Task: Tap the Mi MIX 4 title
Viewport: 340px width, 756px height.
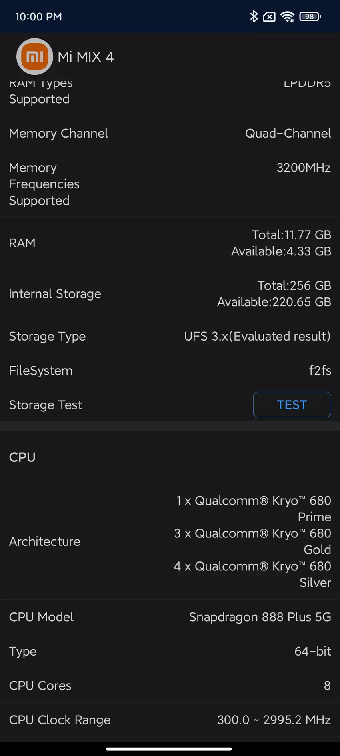Action: coord(86,57)
